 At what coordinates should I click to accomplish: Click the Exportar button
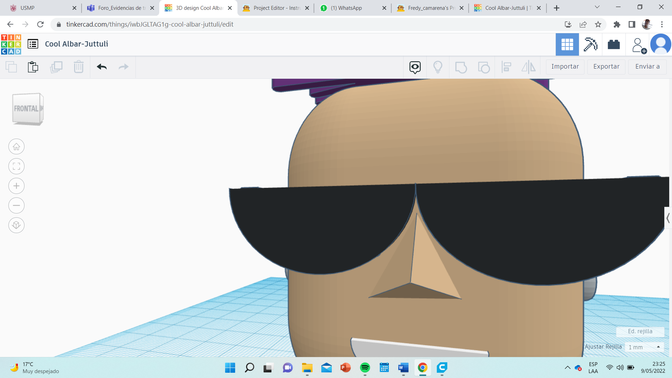click(606, 66)
